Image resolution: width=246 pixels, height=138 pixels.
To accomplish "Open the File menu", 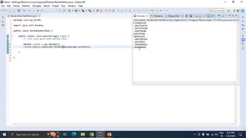I will [3, 6].
